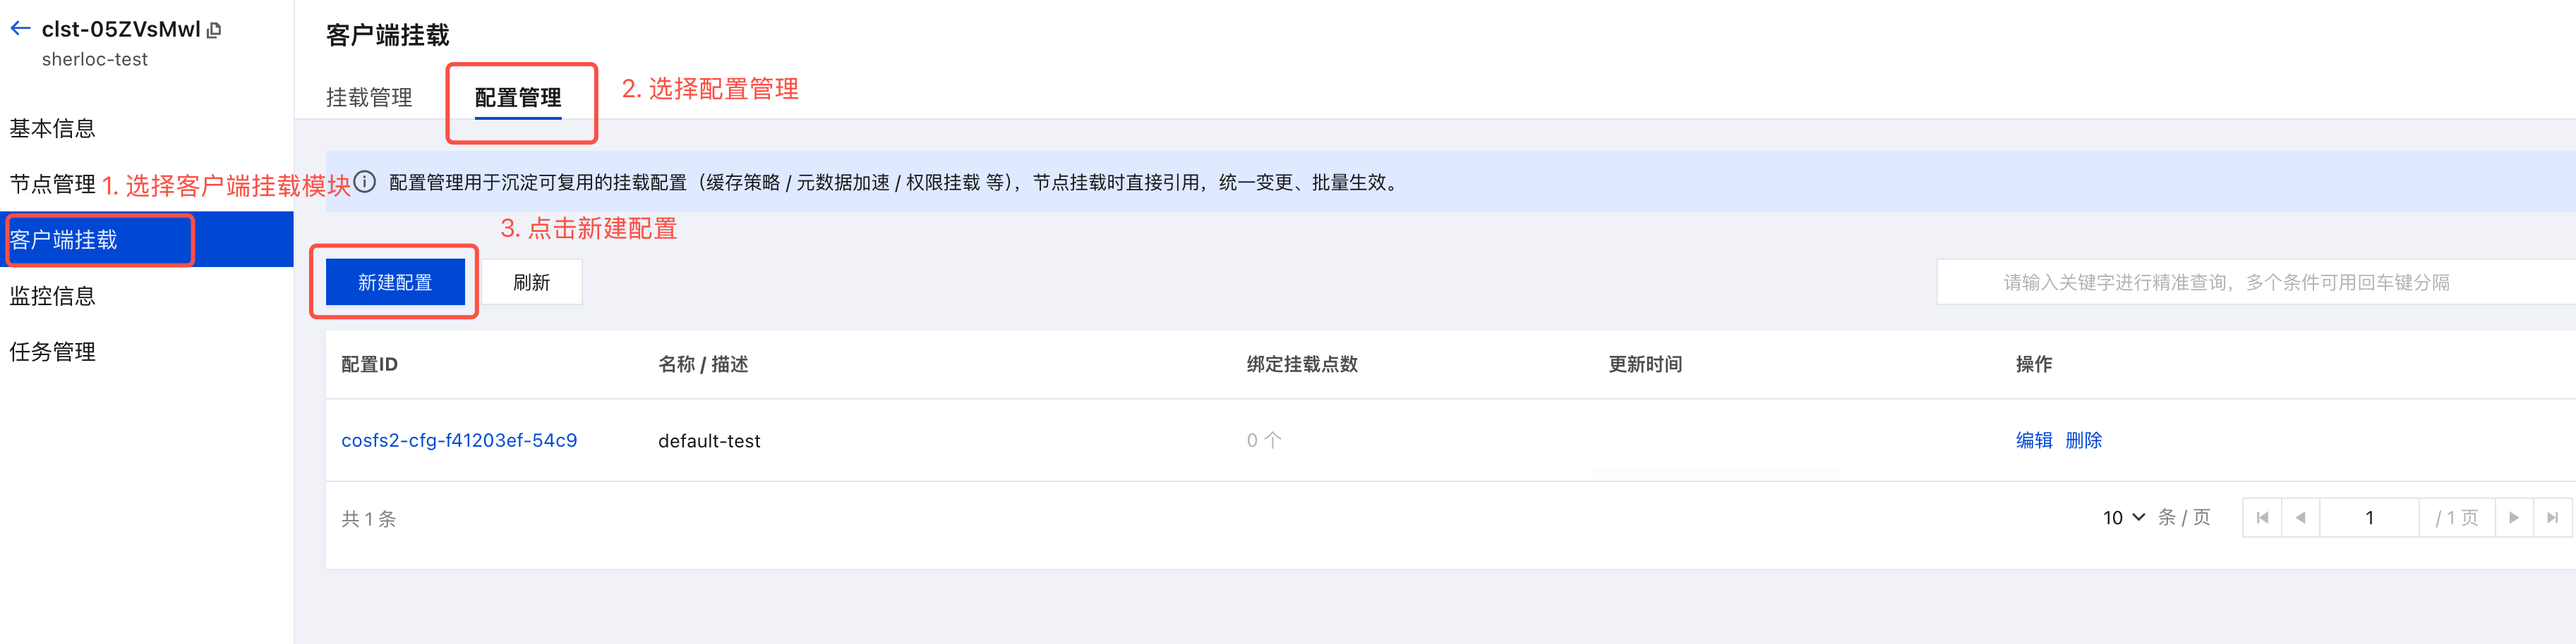Open 节点管理 in the sidebar
The height and width of the screenshot is (644, 2576).
[53, 184]
